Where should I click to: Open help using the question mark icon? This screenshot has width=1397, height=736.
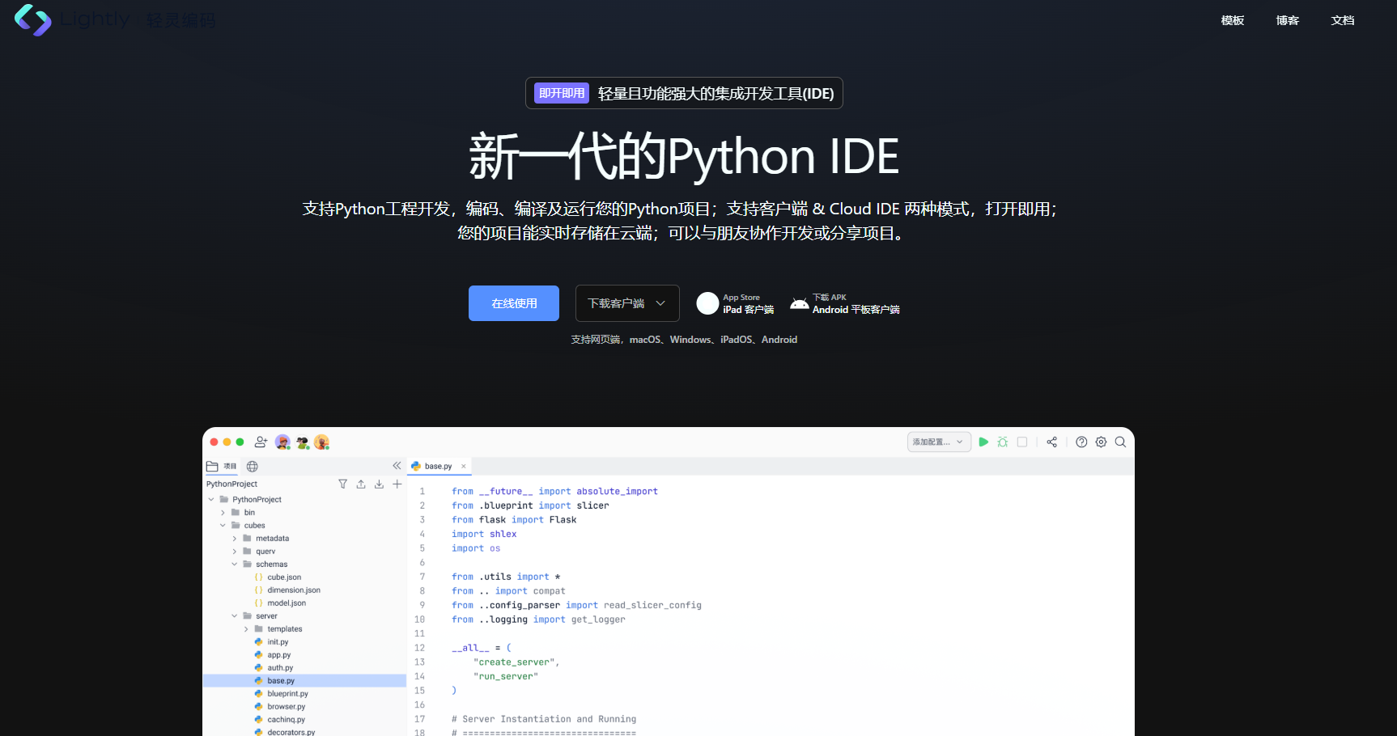coord(1081,442)
